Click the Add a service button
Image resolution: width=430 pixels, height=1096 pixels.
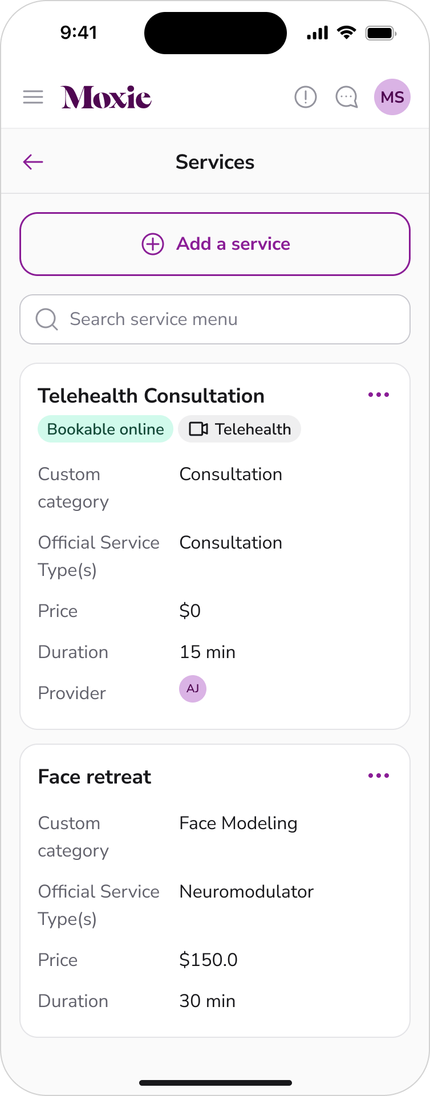point(215,244)
